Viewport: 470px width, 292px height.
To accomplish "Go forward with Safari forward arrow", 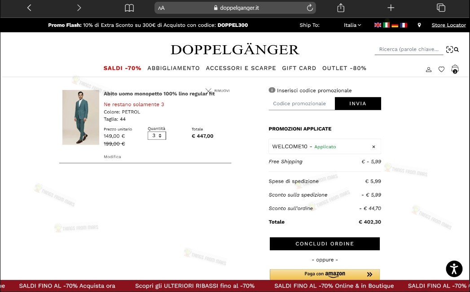I will tap(79, 8).
